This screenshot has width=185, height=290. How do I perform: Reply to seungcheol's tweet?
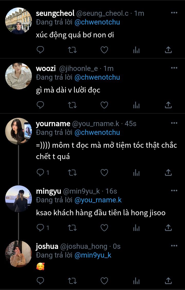coord(40,50)
